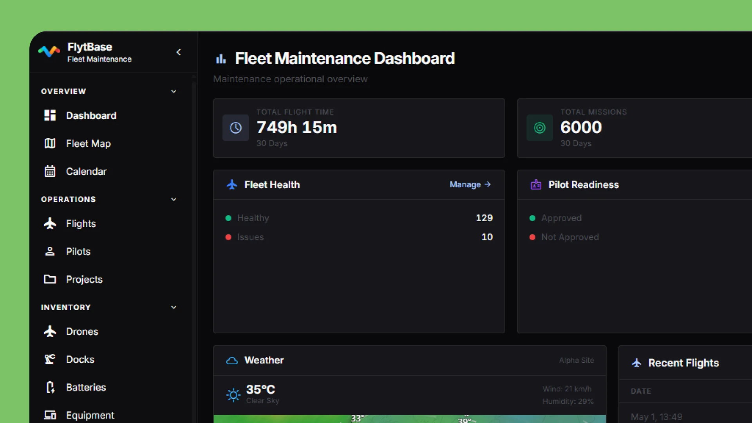Collapse the sidebar with the left chevron

click(179, 52)
